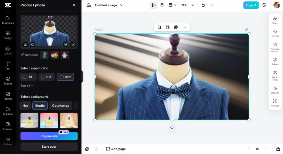The height and width of the screenshot is (154, 283).
Task: Open Smart tools
Action: [x=275, y=76]
